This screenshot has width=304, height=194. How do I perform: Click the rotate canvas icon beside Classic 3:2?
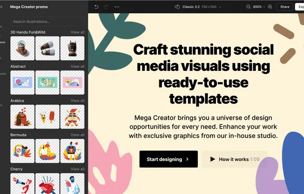[177, 7]
